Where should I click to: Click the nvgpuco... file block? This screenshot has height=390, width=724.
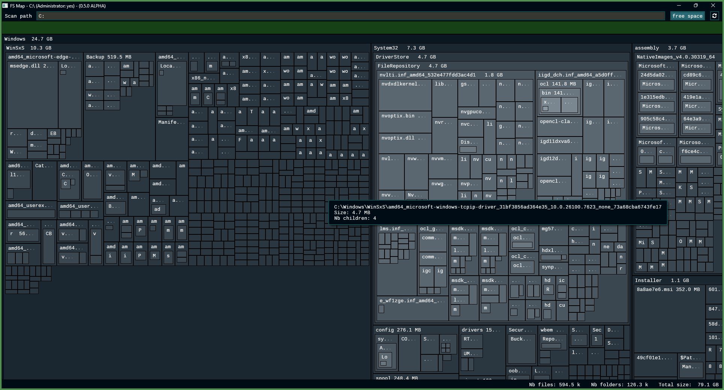point(477,113)
